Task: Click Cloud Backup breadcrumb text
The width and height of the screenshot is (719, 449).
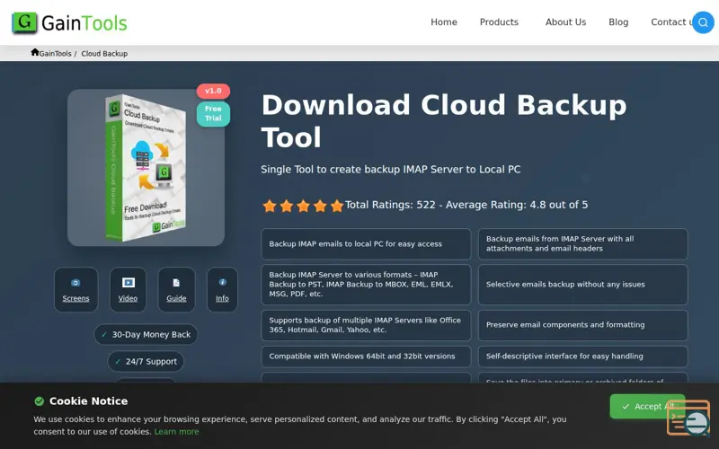Action: point(104,54)
